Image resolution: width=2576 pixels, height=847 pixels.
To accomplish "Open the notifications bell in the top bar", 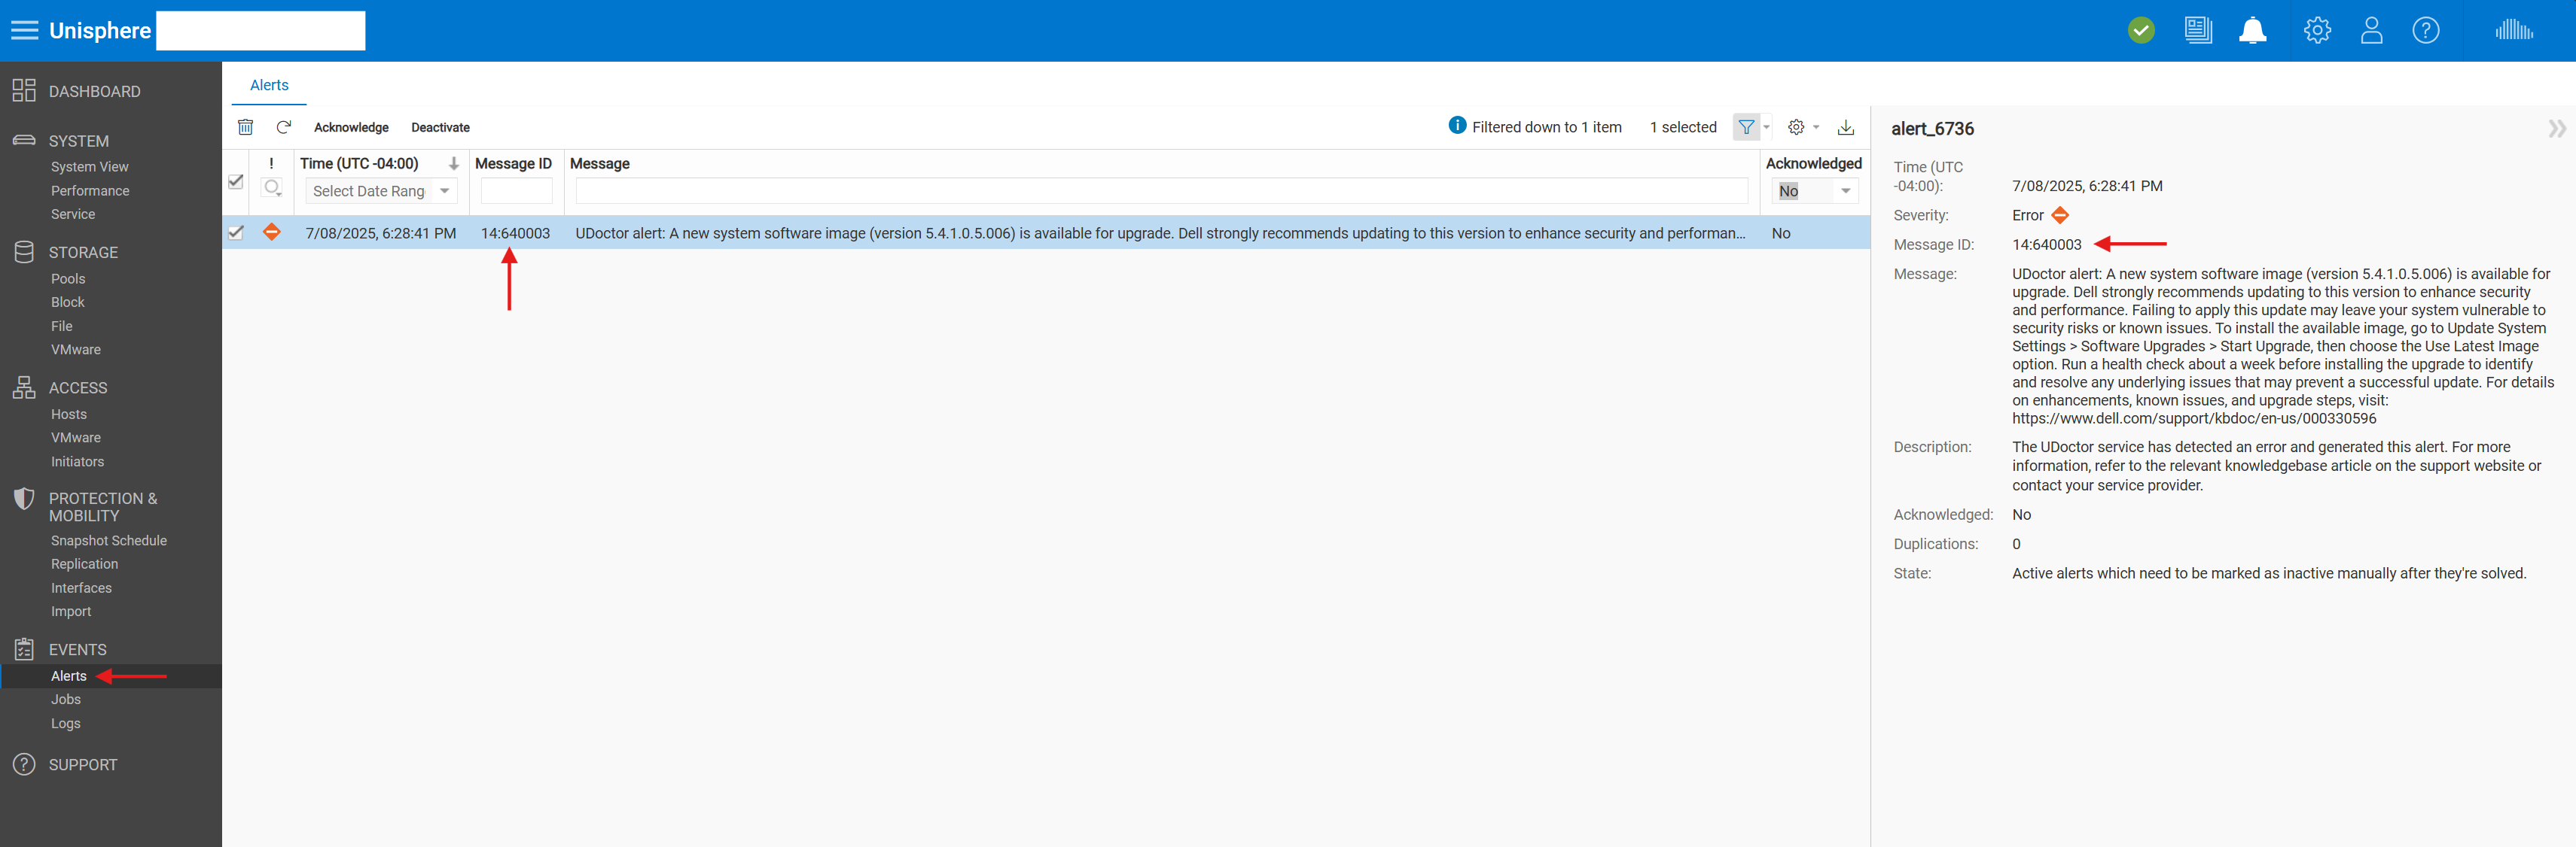I will 2252,30.
